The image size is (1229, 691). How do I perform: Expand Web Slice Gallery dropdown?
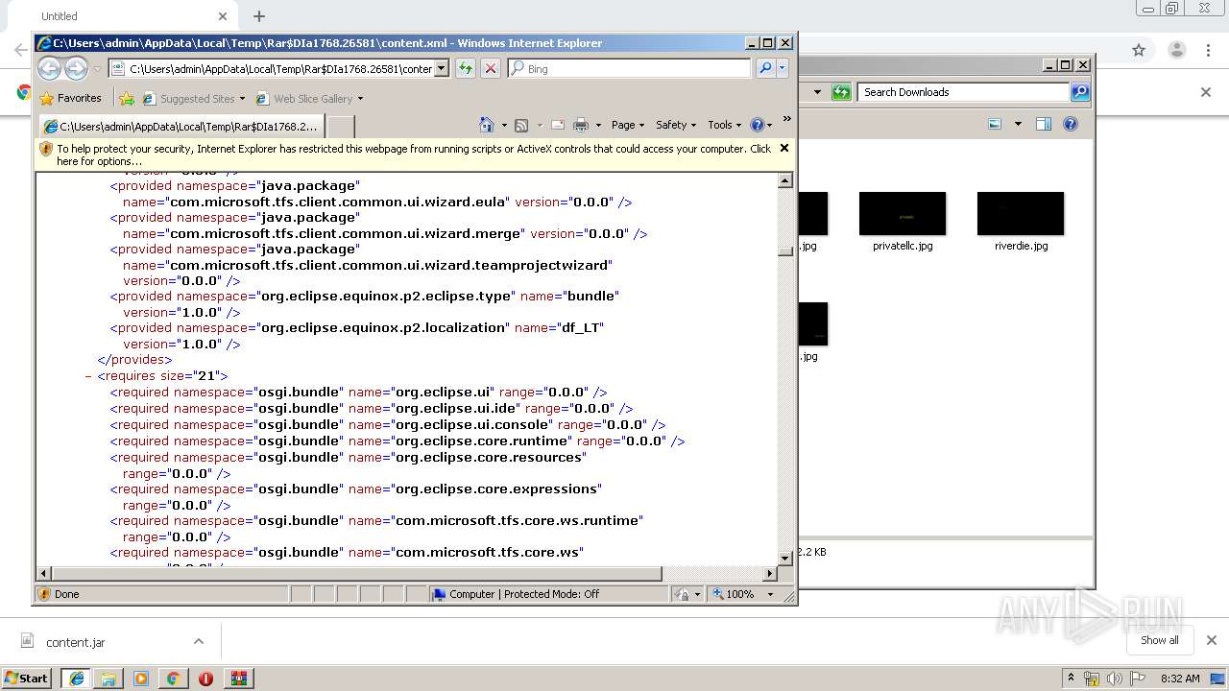(x=360, y=98)
